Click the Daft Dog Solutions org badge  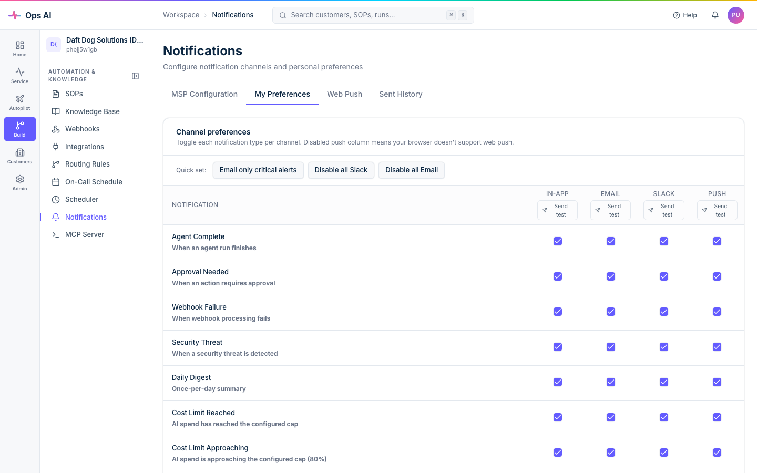point(54,45)
